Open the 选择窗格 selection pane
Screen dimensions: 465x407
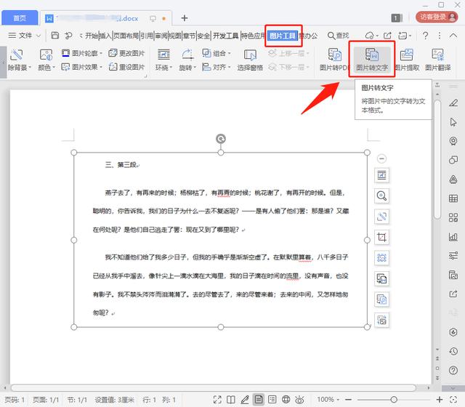coord(250,60)
